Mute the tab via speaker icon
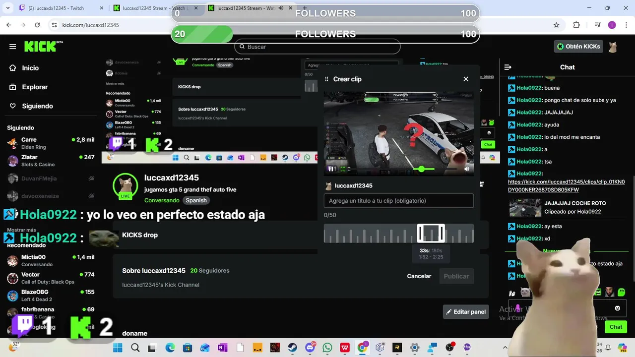Image resolution: width=635 pixels, height=357 pixels. click(x=281, y=8)
